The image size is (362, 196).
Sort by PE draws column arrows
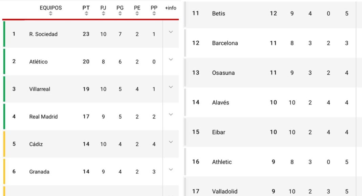point(137,14)
